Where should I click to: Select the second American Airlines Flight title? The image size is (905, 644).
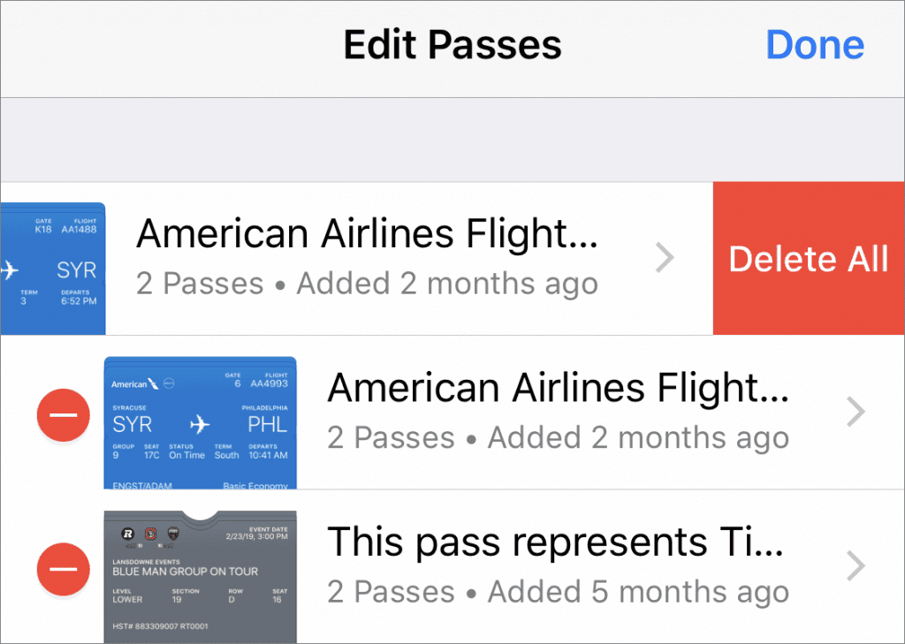(x=558, y=389)
